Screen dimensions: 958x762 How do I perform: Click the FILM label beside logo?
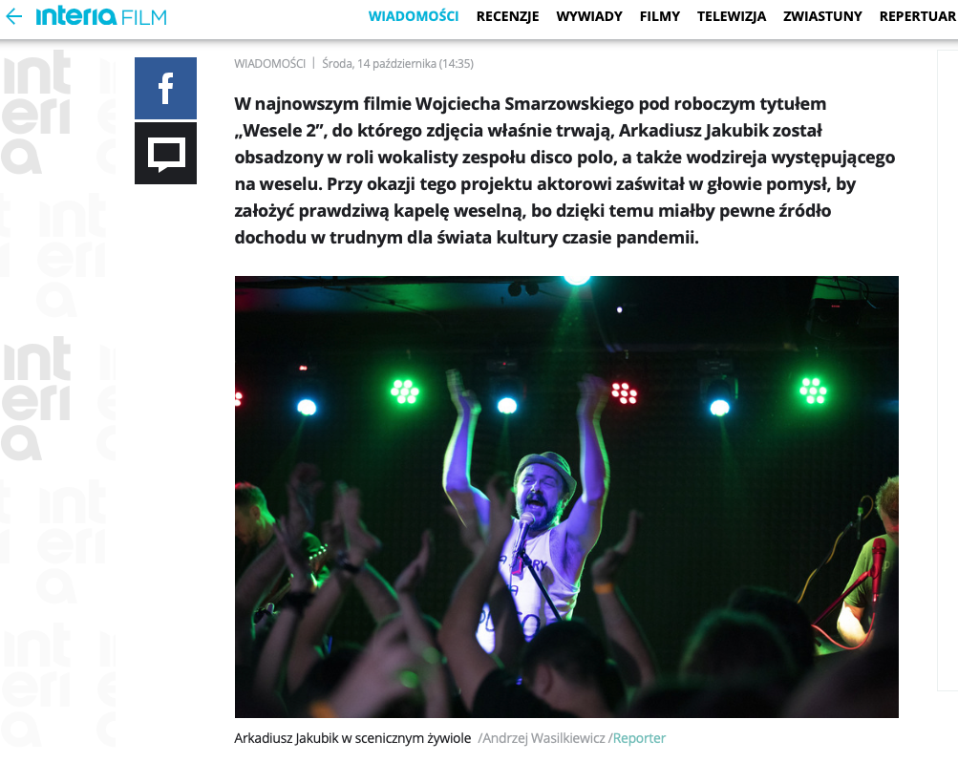click(144, 17)
